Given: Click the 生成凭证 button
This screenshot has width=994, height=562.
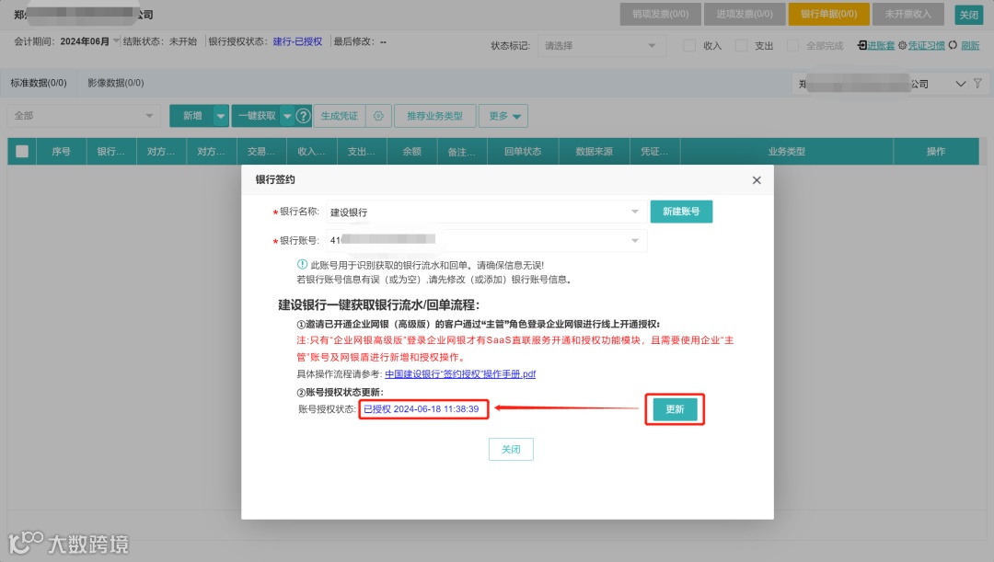Looking at the screenshot, I should click(x=339, y=116).
